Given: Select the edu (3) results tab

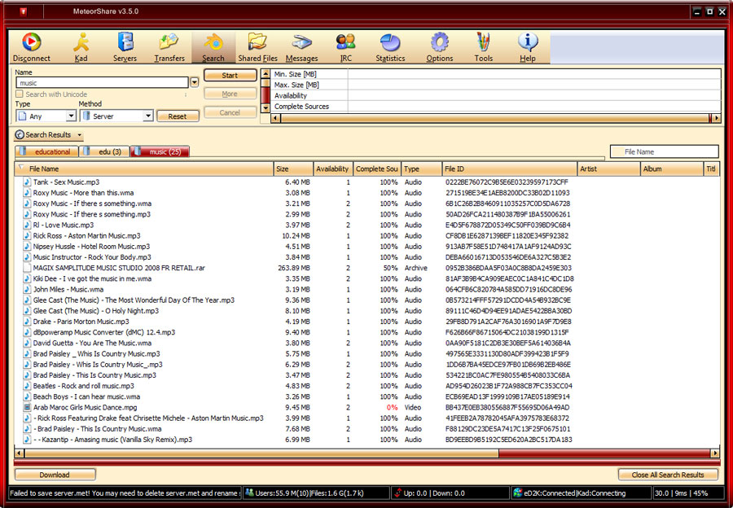Looking at the screenshot, I should [104, 151].
